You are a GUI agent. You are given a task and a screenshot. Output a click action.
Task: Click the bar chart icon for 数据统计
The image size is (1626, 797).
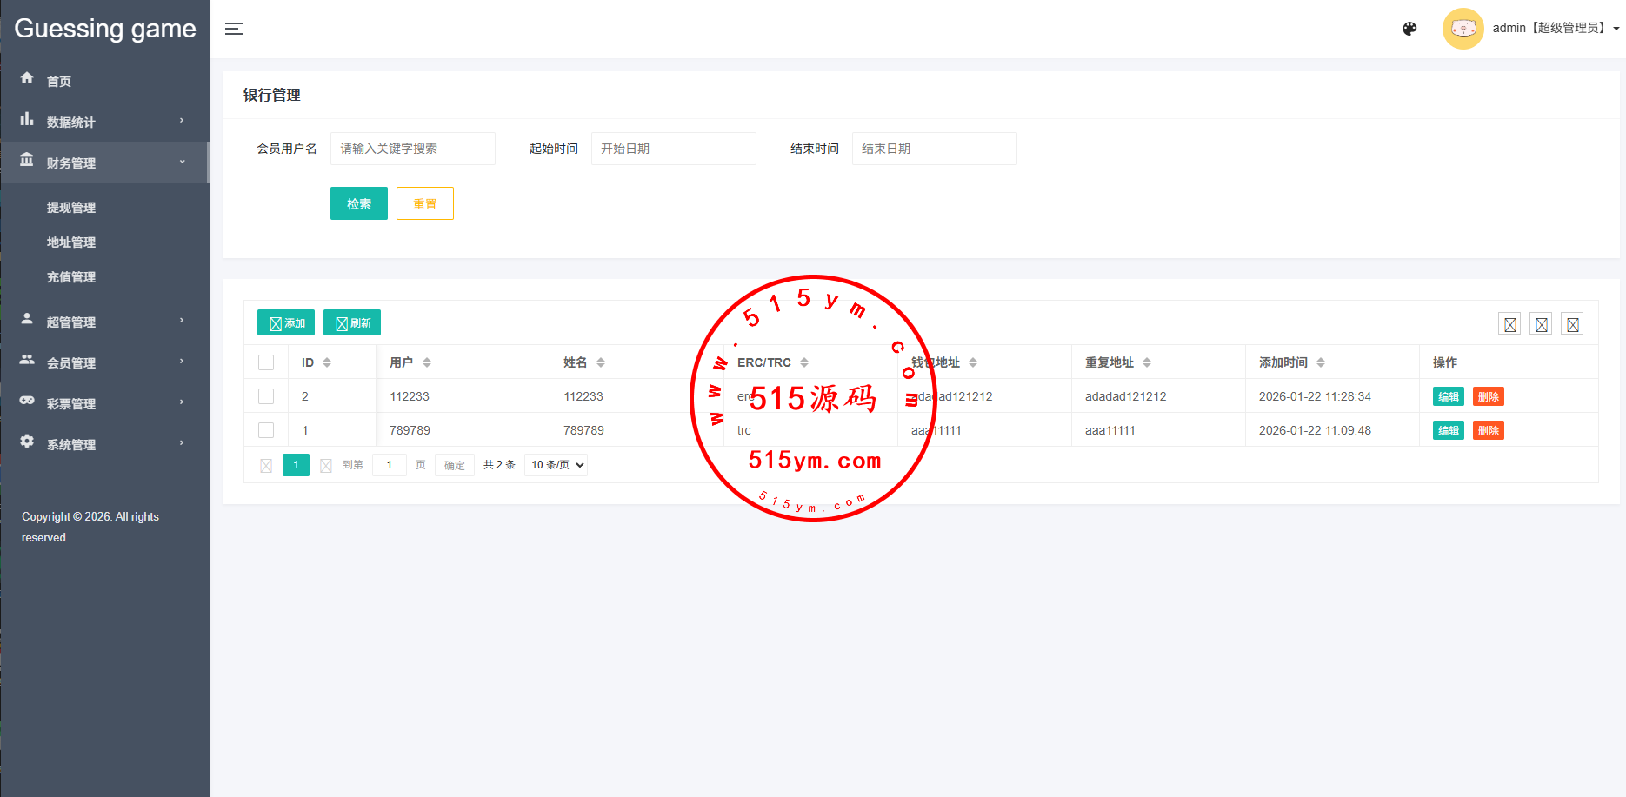point(27,119)
